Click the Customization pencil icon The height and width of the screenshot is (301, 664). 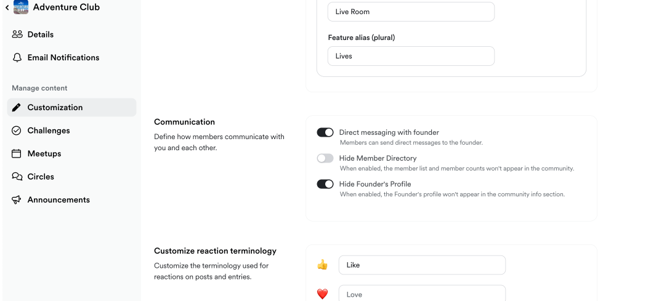pos(17,108)
